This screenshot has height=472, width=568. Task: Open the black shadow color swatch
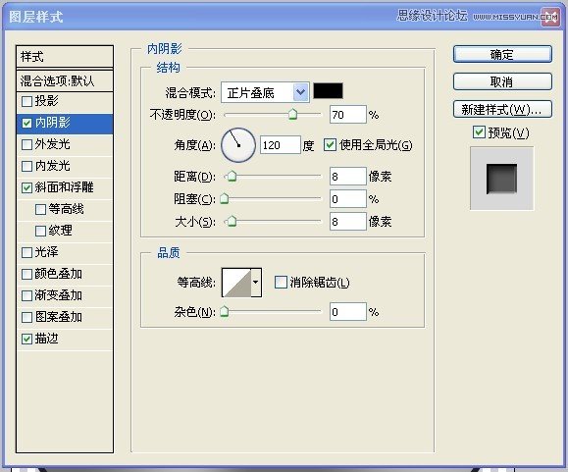click(328, 91)
